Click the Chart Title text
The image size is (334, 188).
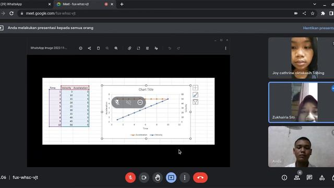pos(146,89)
